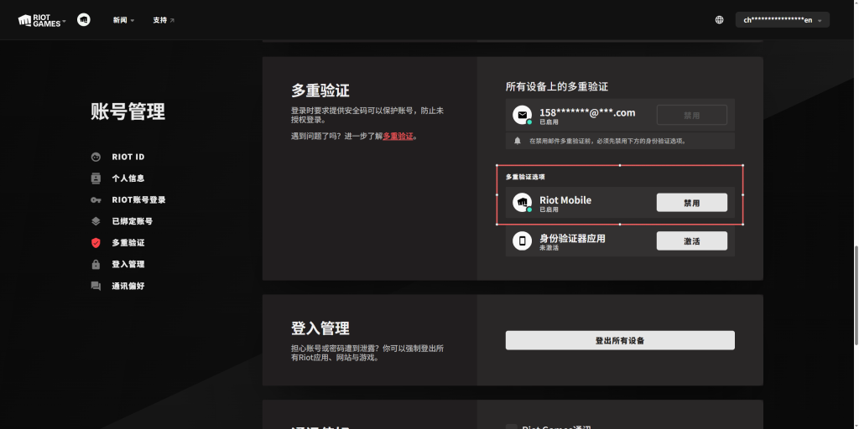The height and width of the screenshot is (429, 859).
Task: Open the 支持 link in header
Action: tap(164, 20)
